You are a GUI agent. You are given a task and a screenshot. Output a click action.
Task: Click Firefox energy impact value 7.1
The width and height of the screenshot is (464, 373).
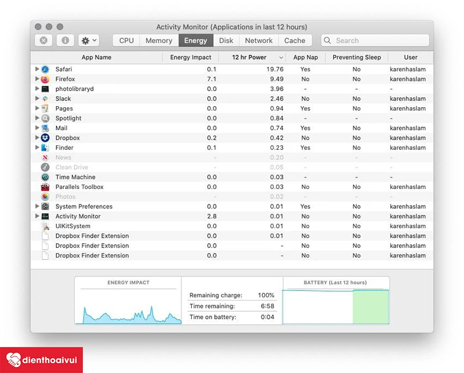point(212,79)
